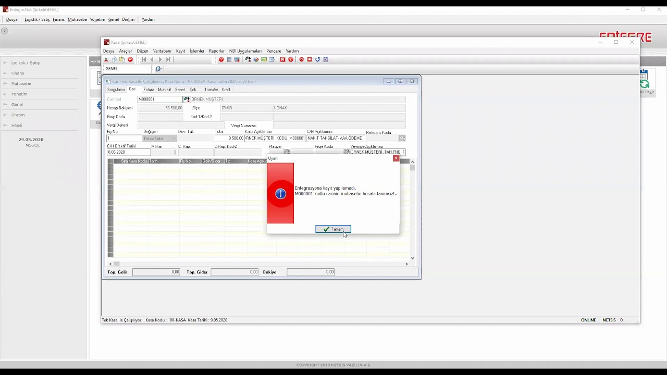Go to last record navigation arrow
This screenshot has height=375, width=667.
pos(168,59)
